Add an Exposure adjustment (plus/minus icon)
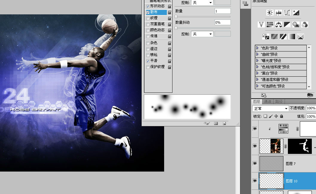This screenshot has width=316, height=194. (x=296, y=13)
